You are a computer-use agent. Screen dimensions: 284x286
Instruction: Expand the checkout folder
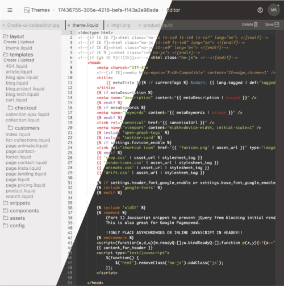[x=26, y=108]
